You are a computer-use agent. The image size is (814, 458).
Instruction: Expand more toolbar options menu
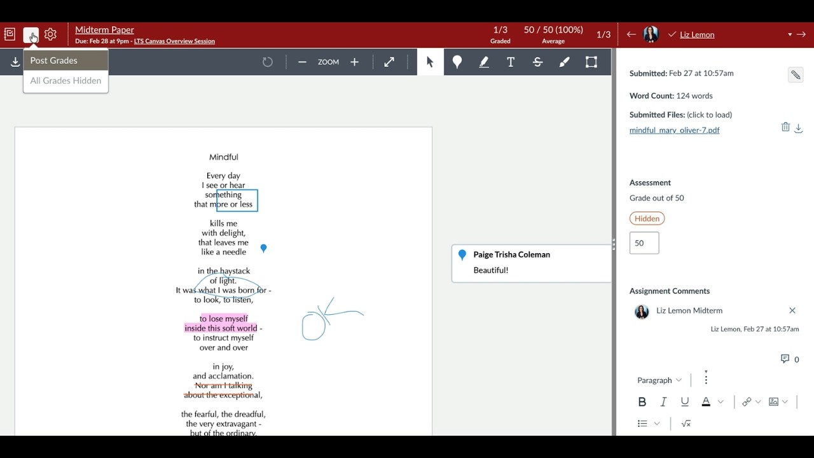[706, 379]
